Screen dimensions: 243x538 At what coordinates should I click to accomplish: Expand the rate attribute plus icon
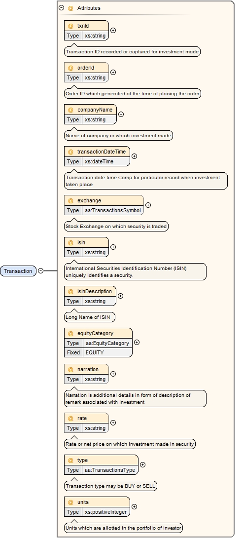pyautogui.click(x=113, y=423)
